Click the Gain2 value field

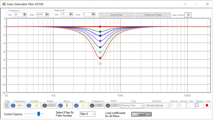115,105
